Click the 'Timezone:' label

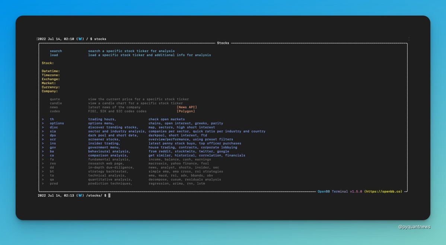tap(51, 75)
